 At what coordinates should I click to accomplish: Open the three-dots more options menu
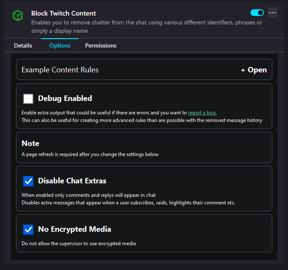272,13
